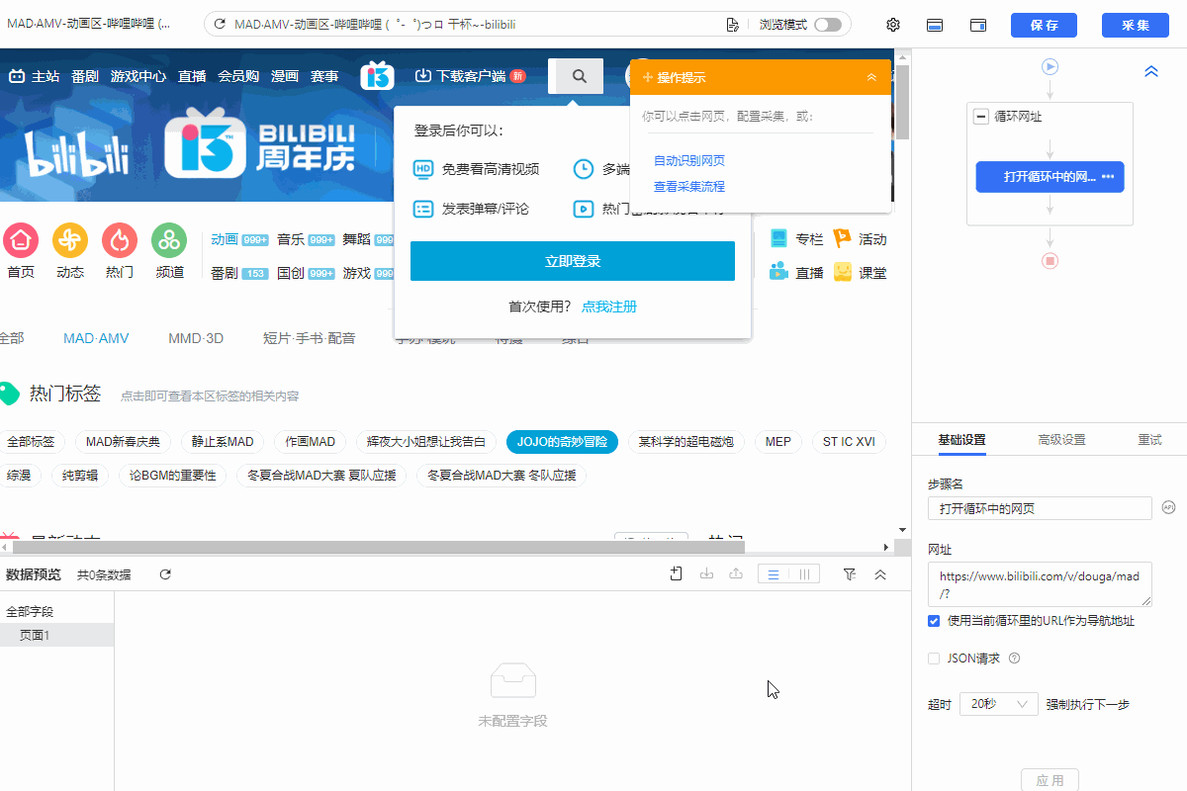Click the bottom-panel layout icon
The image size is (1187, 791).
pyautogui.click(x=935, y=25)
